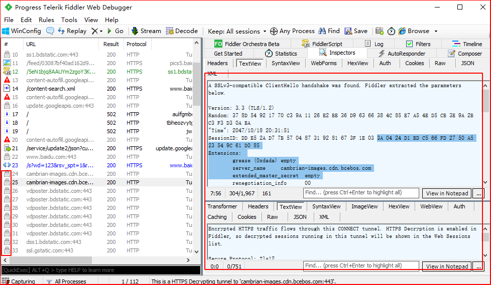Select request SyntaxView tab
The image size is (491, 285).
point(286,63)
